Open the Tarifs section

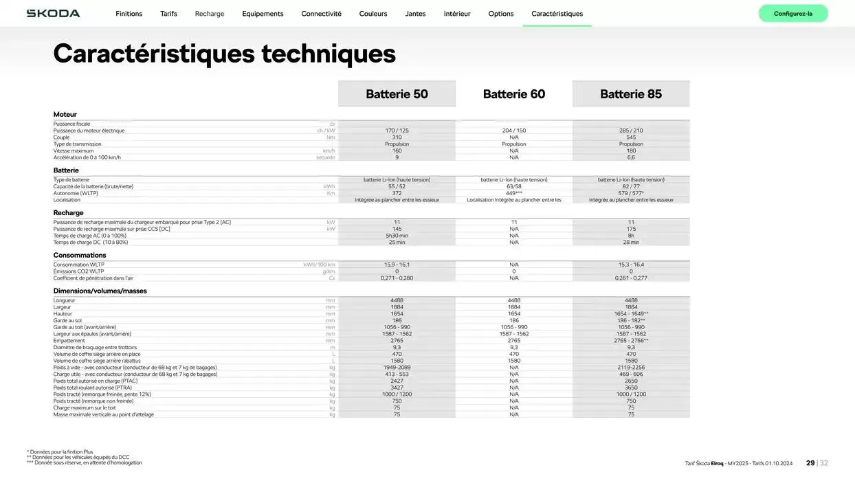168,13
